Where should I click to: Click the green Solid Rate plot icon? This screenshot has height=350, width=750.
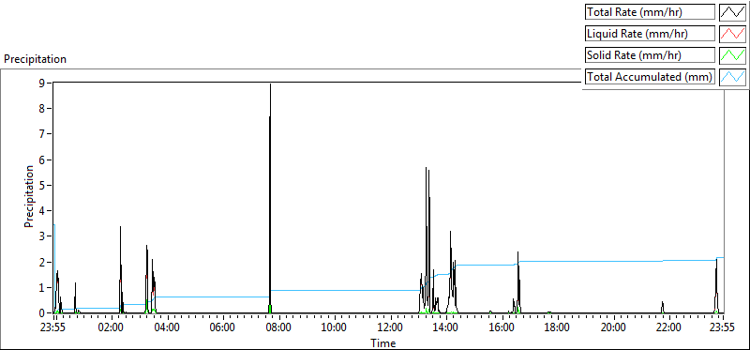coord(732,55)
